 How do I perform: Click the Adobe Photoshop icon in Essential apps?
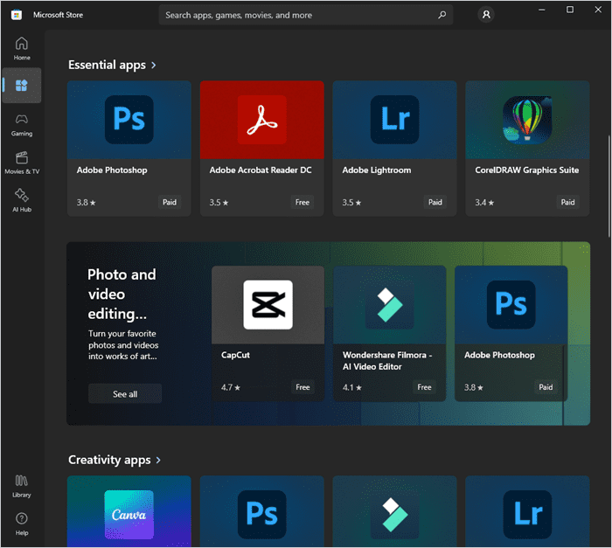click(129, 120)
